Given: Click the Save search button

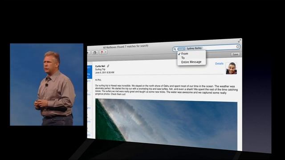Looking at the screenshot, I should pos(235,54).
